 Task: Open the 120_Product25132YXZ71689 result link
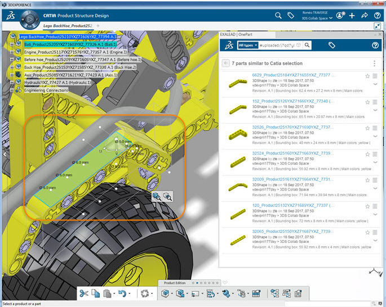coord(292,205)
